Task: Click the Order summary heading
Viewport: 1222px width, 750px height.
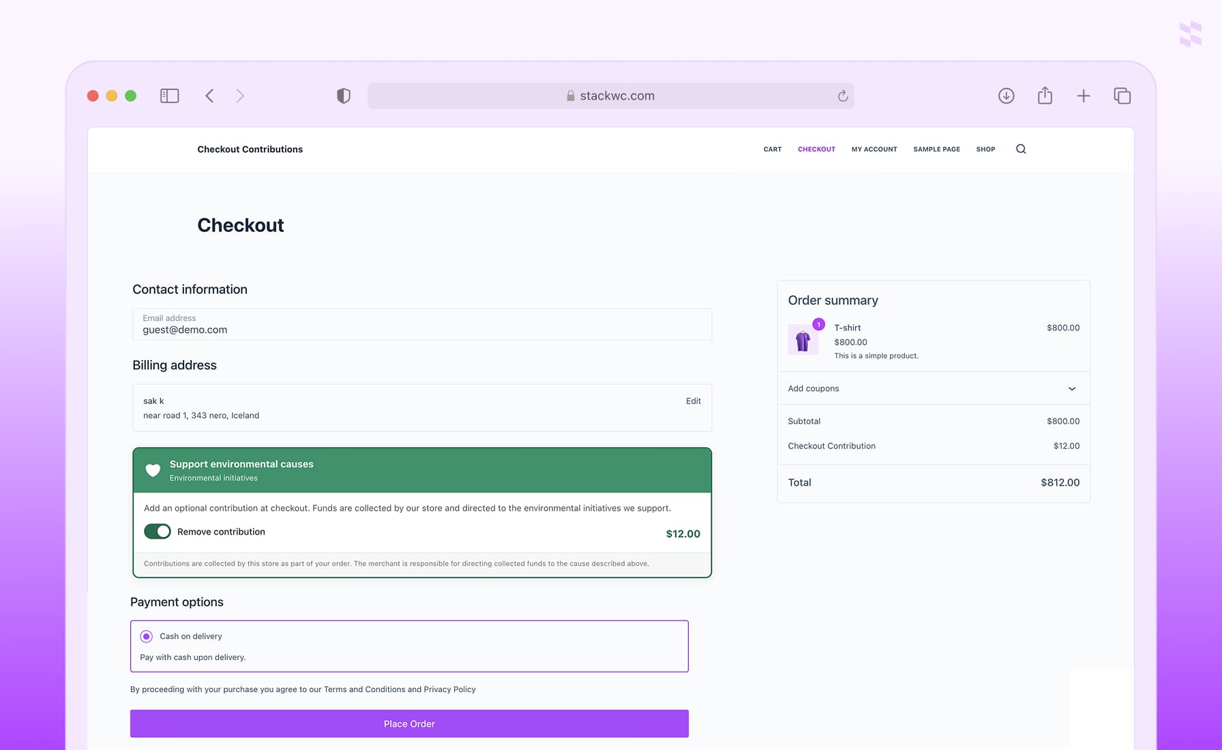Action: [833, 301]
